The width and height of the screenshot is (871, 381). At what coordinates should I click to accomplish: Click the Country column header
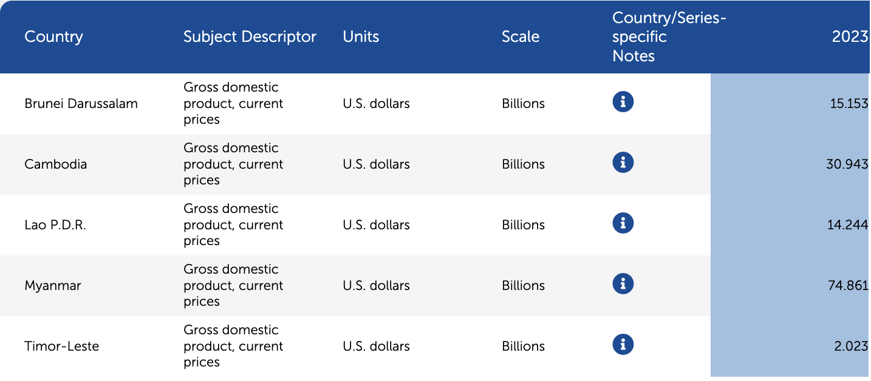click(53, 36)
